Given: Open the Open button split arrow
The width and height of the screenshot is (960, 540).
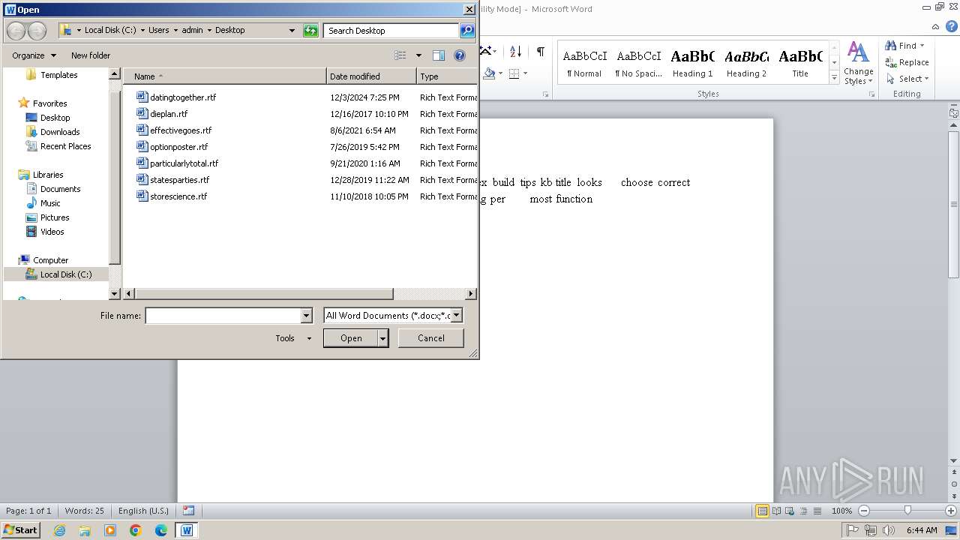Looking at the screenshot, I should (x=382, y=338).
